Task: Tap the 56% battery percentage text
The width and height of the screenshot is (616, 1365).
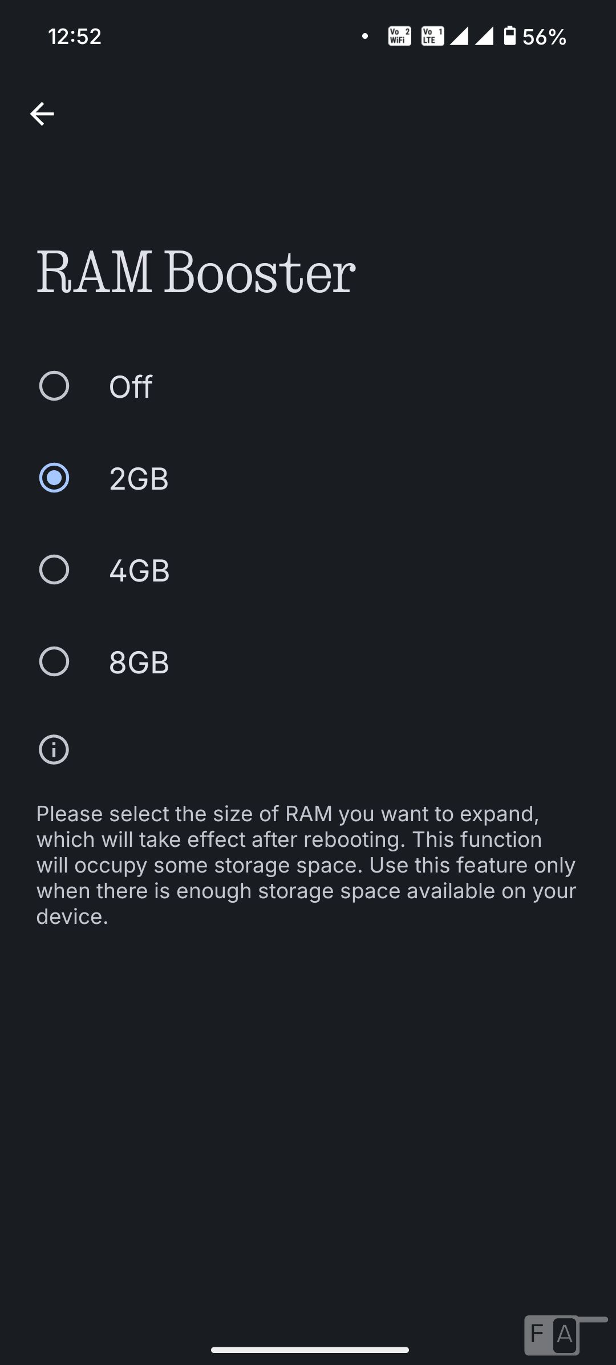Action: tap(544, 37)
